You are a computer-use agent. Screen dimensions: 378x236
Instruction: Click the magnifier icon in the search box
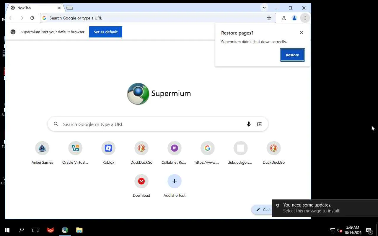tap(56, 124)
